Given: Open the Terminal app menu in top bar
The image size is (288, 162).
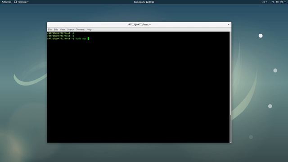Looking at the screenshot, I should coord(21,2).
